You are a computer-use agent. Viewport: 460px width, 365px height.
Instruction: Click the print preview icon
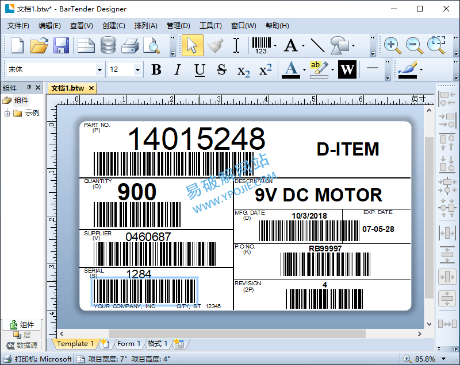tap(152, 45)
